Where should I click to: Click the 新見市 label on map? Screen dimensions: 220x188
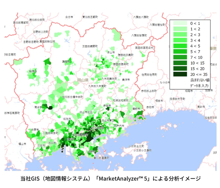(x=33, y=71)
